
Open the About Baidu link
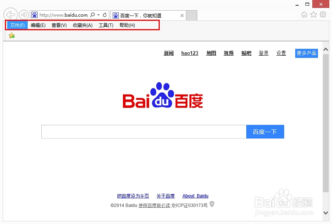click(x=195, y=196)
